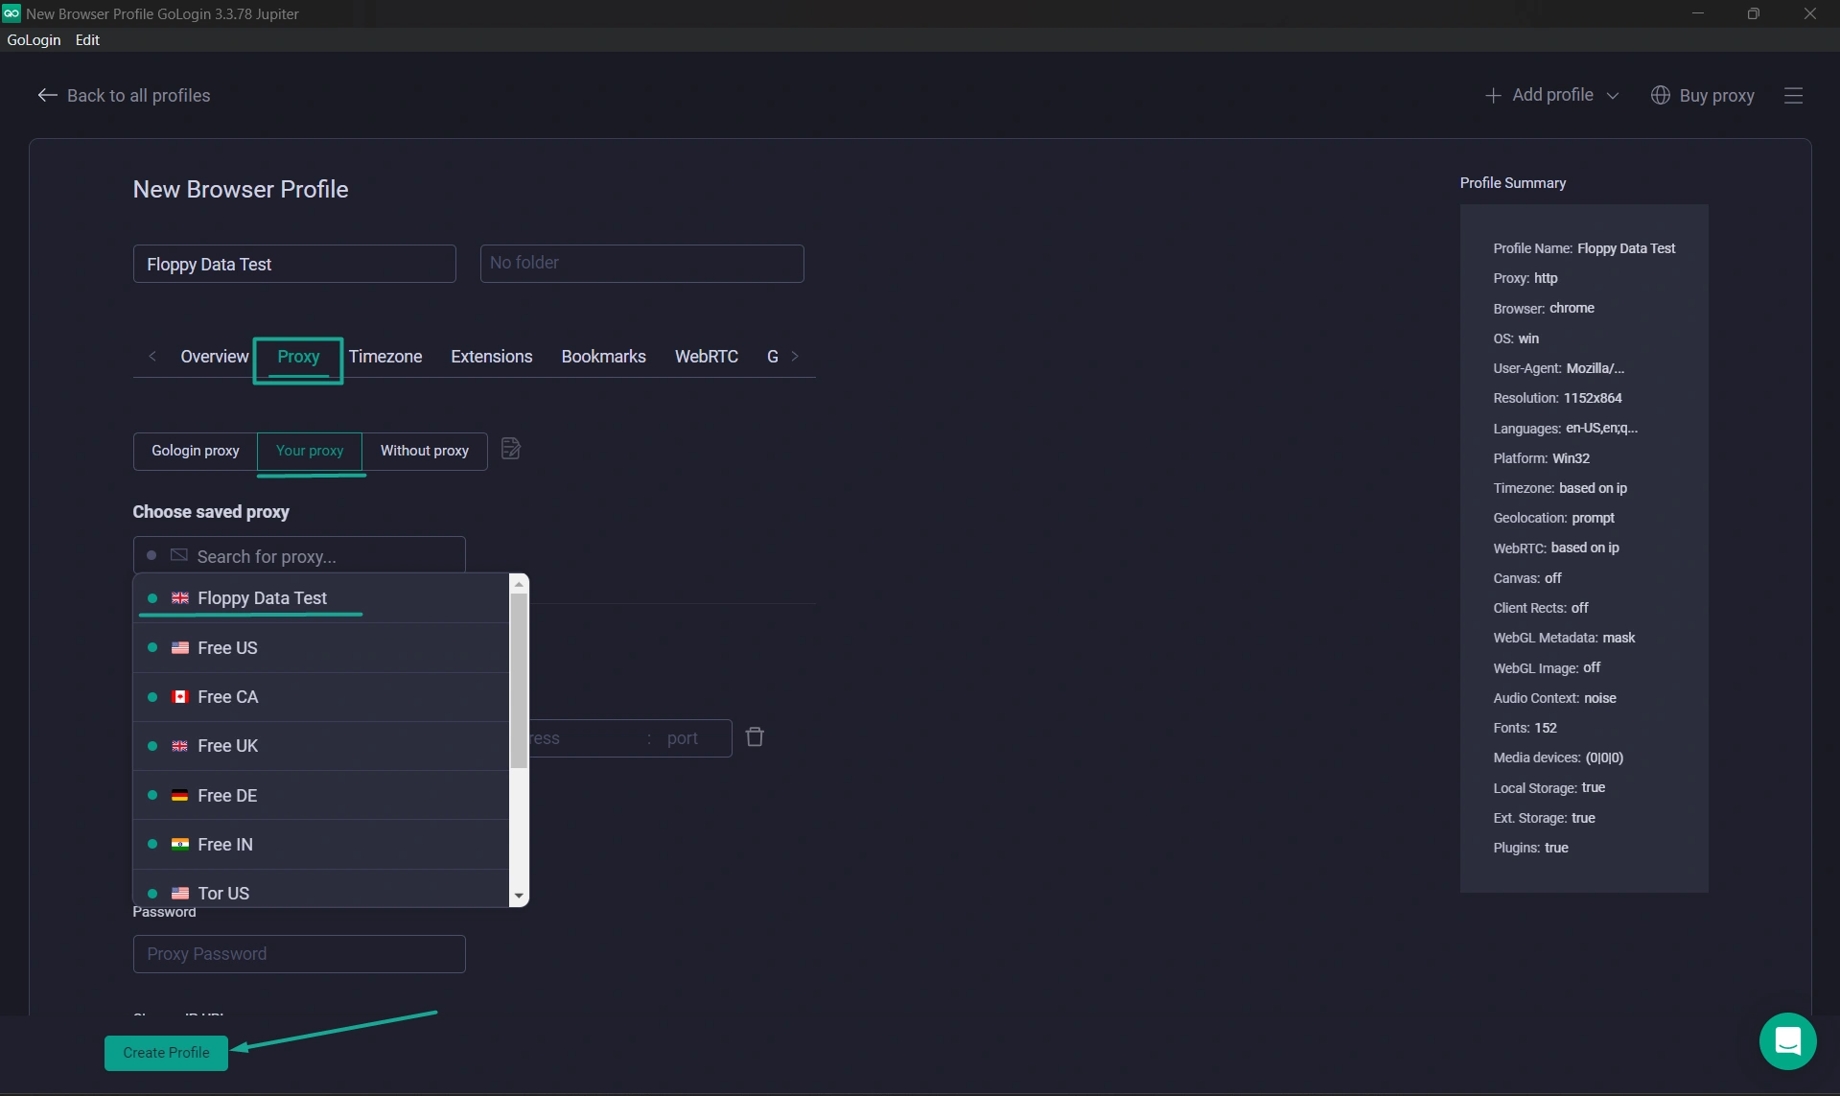
Task: Click the proxy list edit icon
Action: coord(511,449)
